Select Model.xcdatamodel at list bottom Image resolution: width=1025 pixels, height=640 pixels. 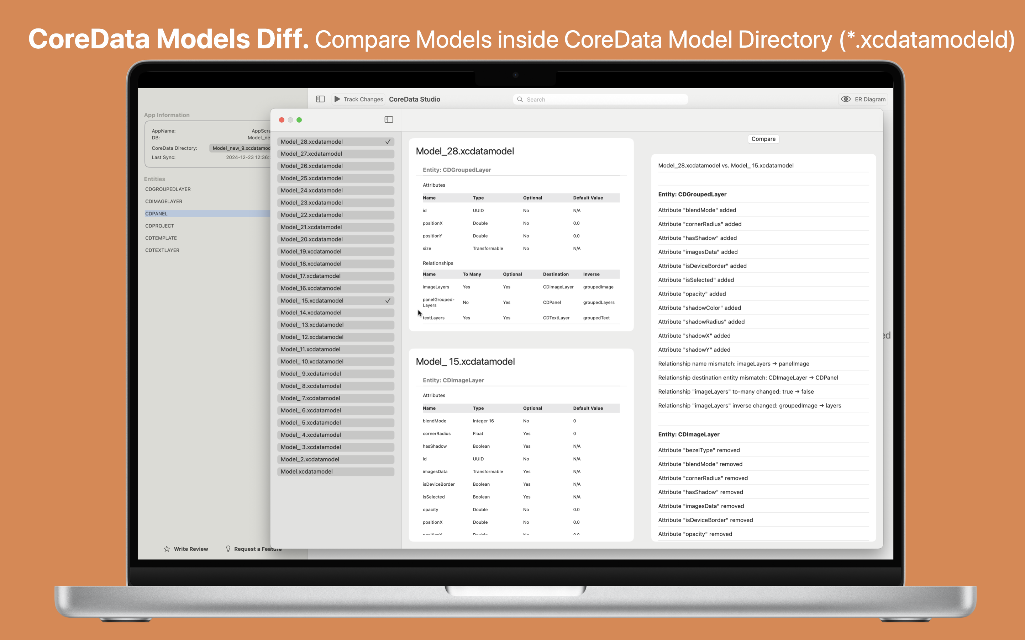(336, 471)
